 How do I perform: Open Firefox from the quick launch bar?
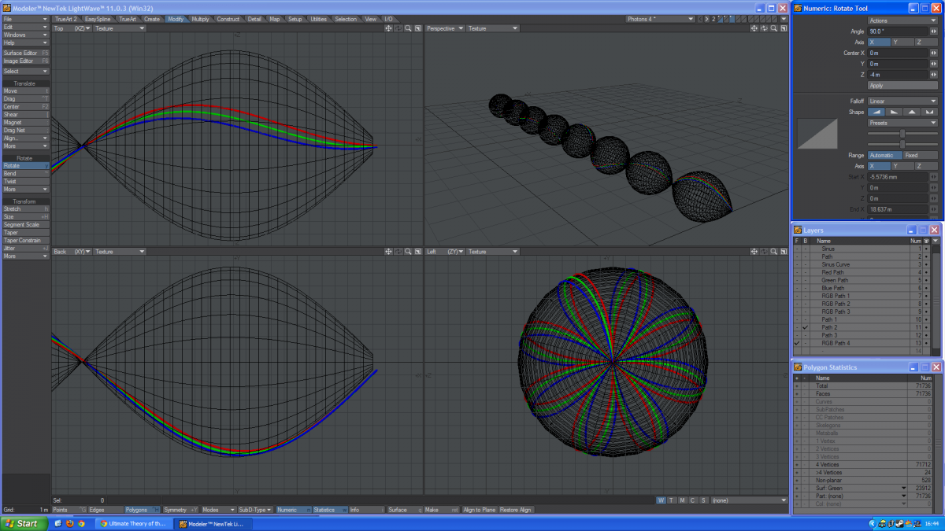coord(69,523)
